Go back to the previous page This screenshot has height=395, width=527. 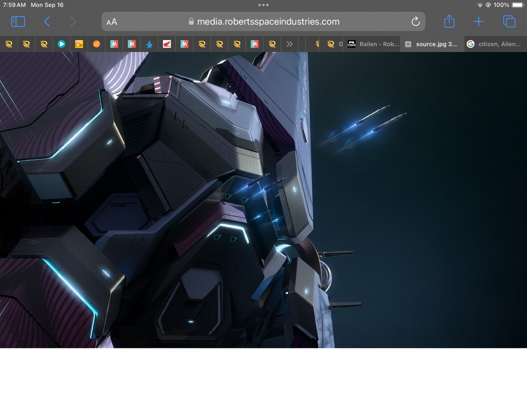point(47,22)
